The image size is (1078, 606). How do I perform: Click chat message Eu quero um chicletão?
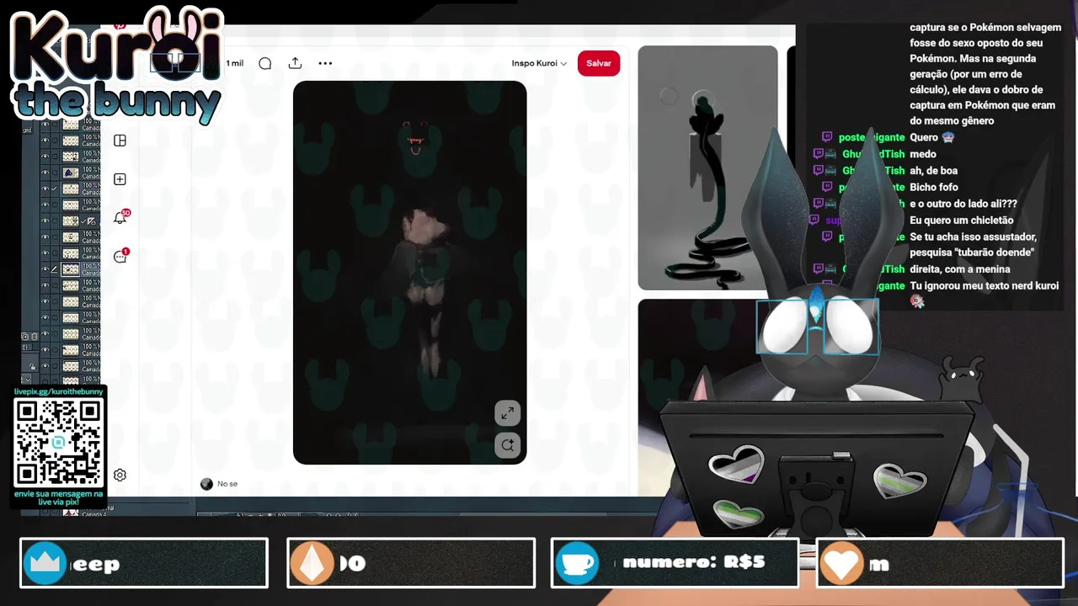point(962,221)
